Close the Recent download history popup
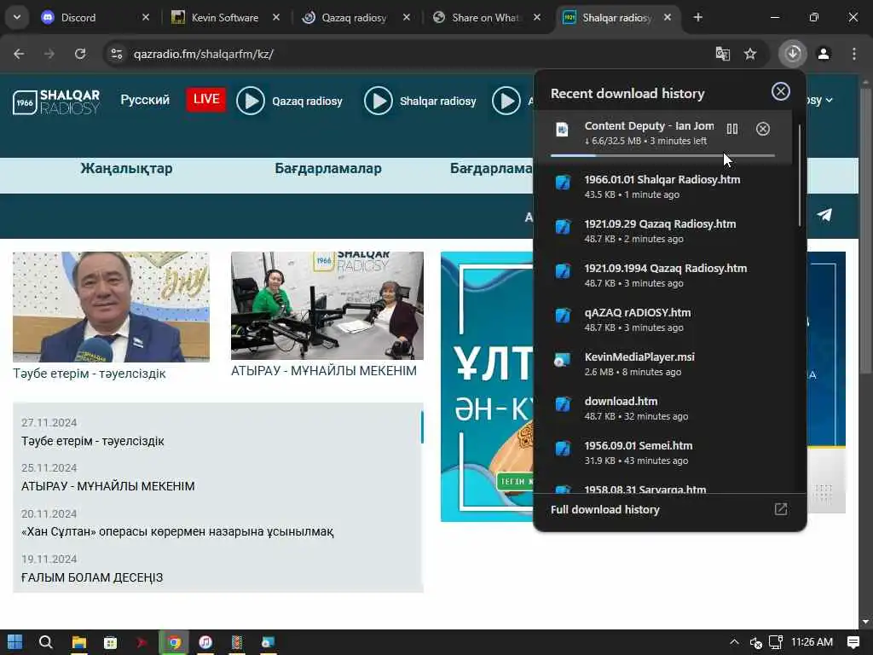 [x=781, y=91]
